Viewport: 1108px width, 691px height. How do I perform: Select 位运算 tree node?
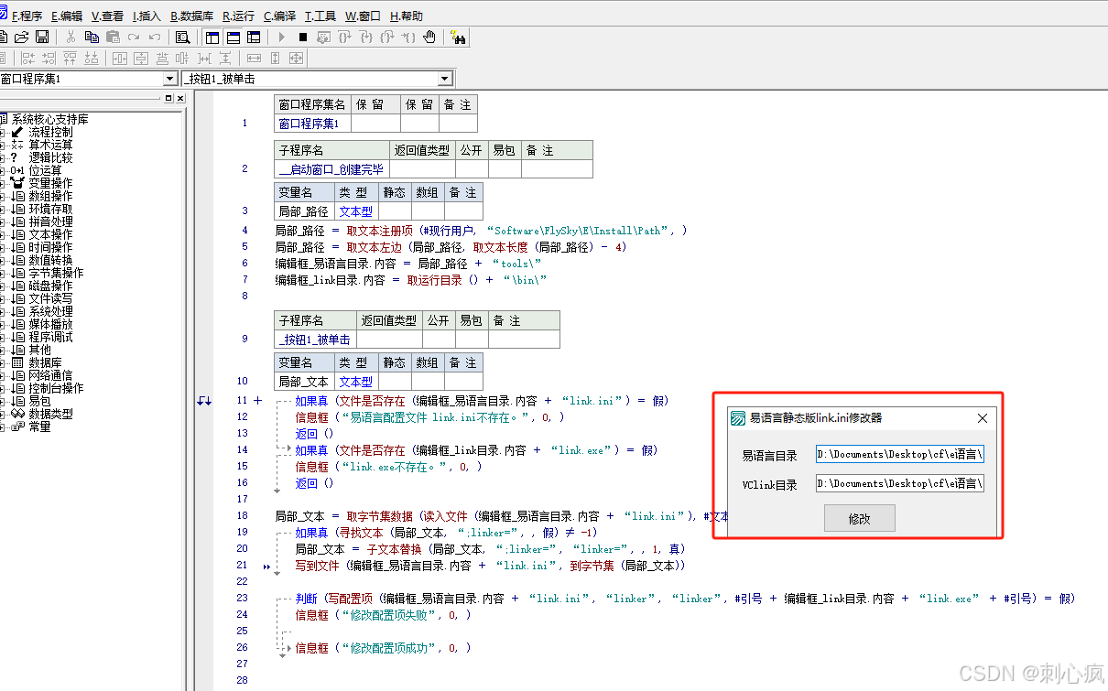coord(45,170)
